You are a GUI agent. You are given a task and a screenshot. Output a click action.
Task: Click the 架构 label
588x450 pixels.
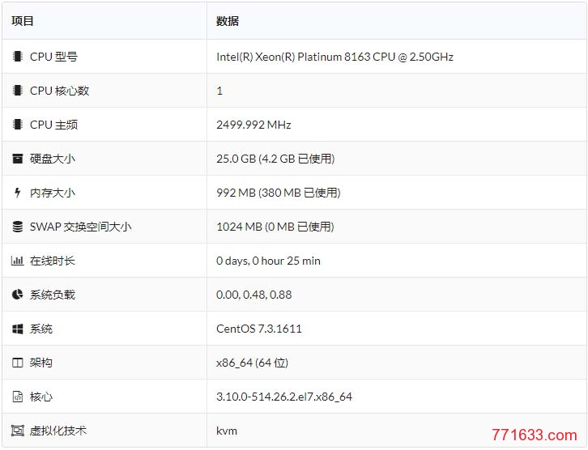[x=41, y=363]
